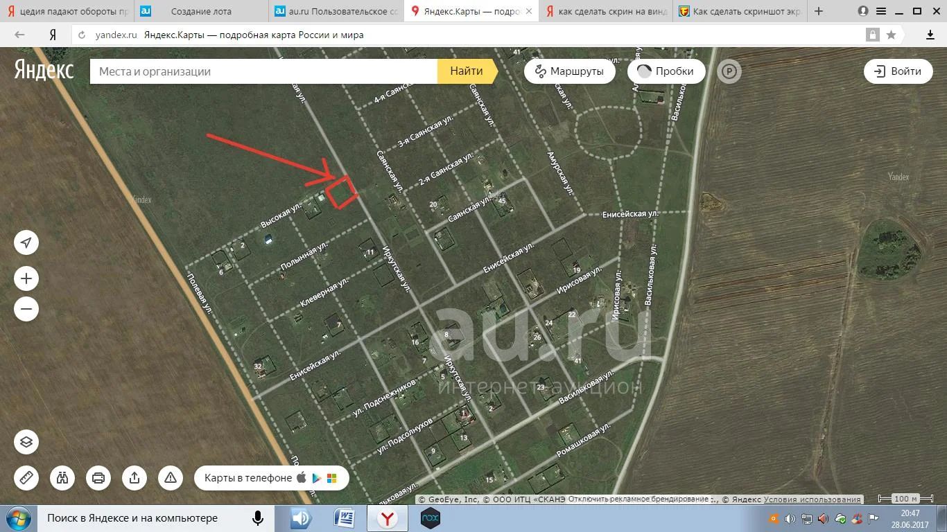Click the taskbar microphone voice search icon

[x=258, y=518]
